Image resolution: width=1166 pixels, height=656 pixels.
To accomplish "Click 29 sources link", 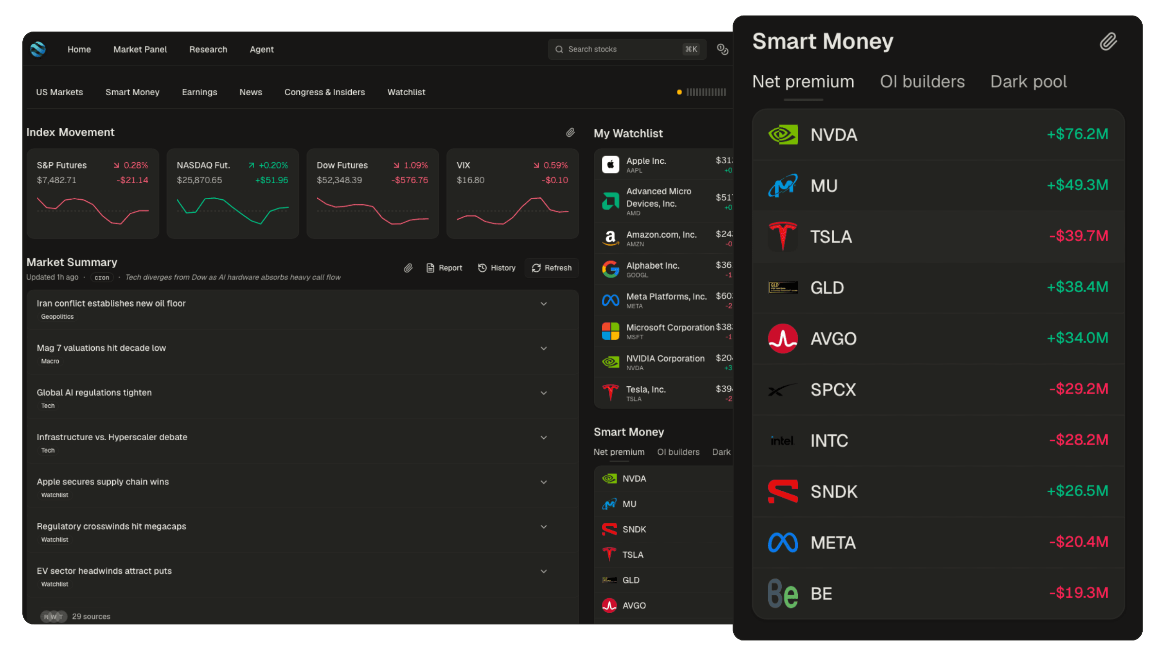I will 91,616.
